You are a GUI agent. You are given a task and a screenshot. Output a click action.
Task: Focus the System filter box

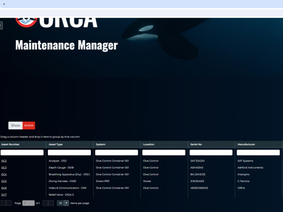[x=116, y=153]
